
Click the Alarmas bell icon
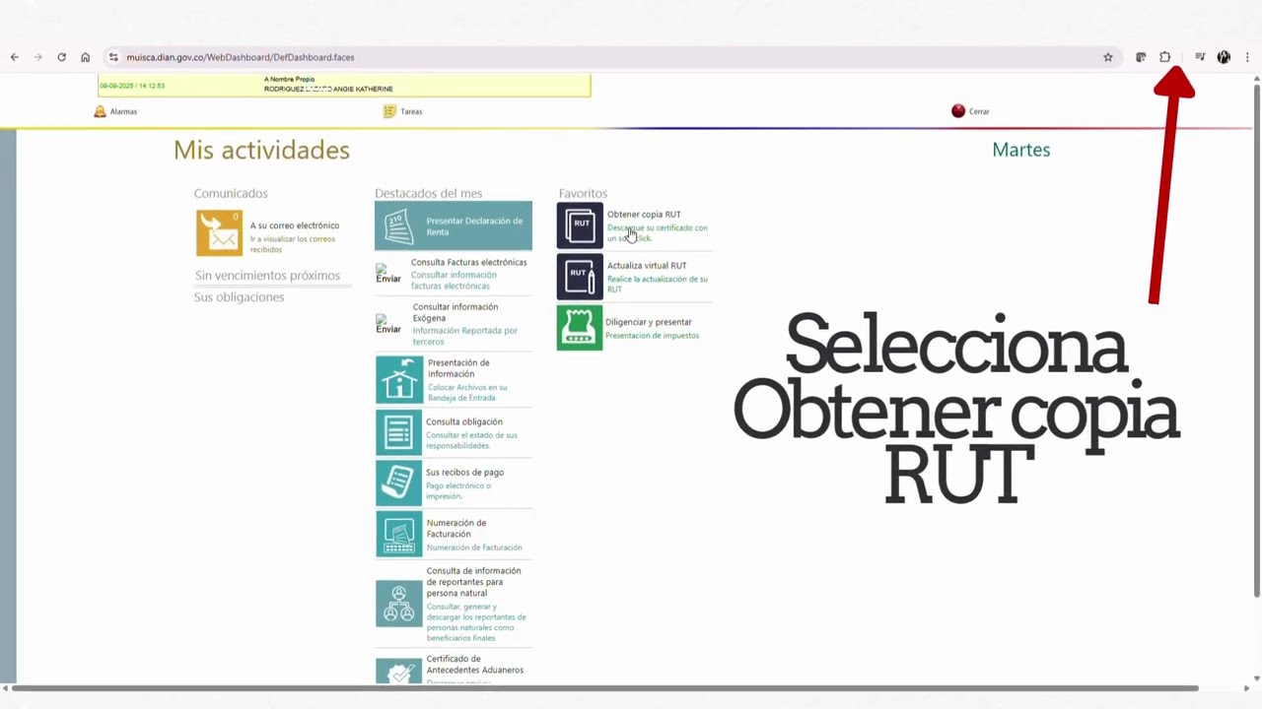[x=100, y=111]
